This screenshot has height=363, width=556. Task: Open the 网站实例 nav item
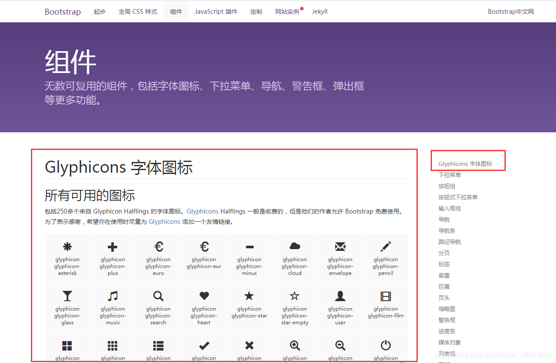coord(287,12)
